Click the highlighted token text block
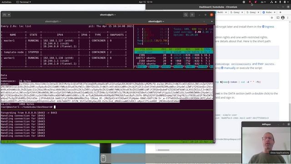 107,92
